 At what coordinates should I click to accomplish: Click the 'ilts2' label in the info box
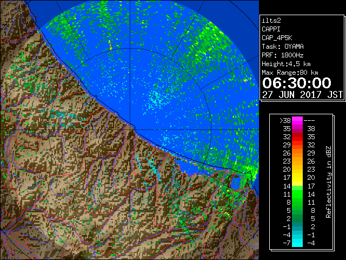pos(271,21)
